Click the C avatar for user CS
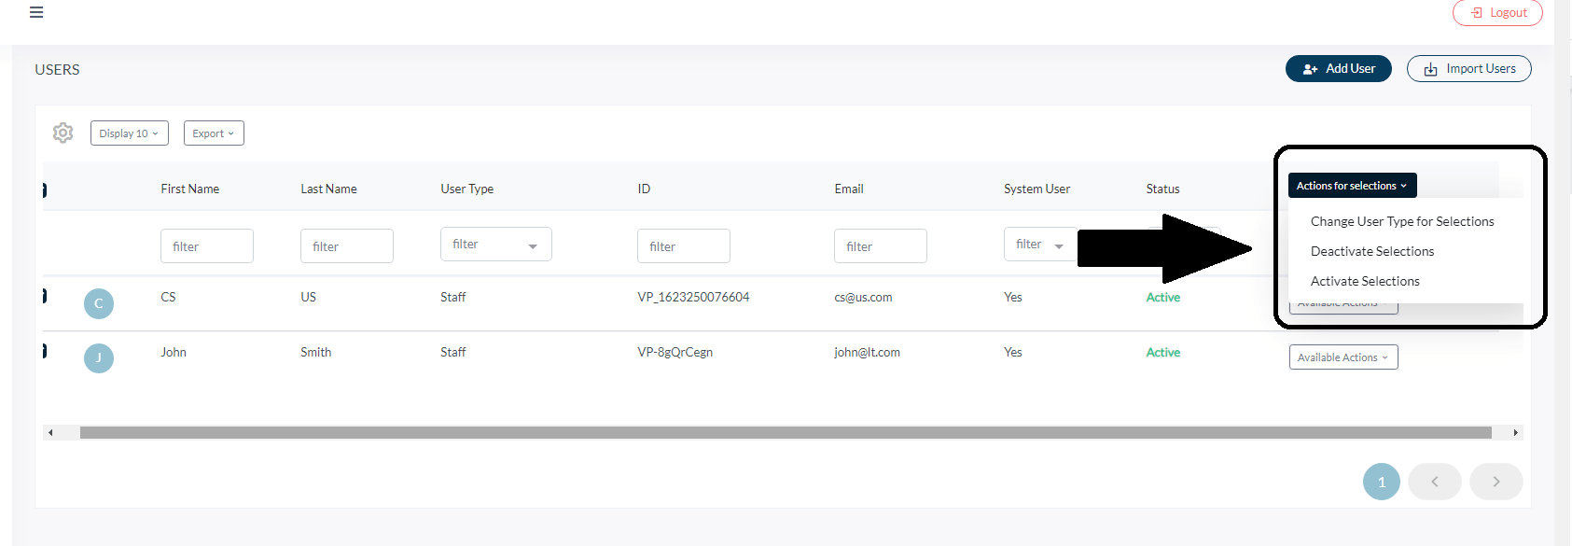Viewport: 1572px width, 546px height. coord(99,303)
